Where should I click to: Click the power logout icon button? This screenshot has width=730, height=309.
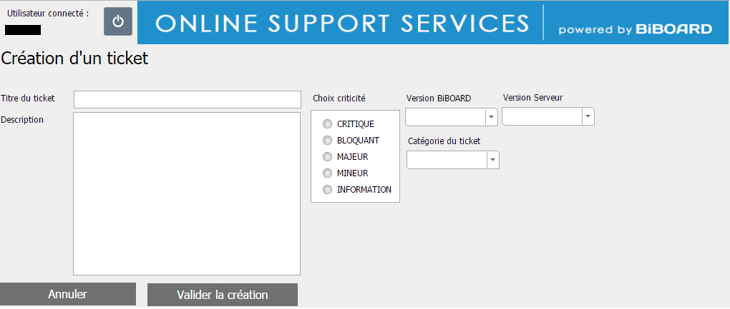pyautogui.click(x=118, y=21)
